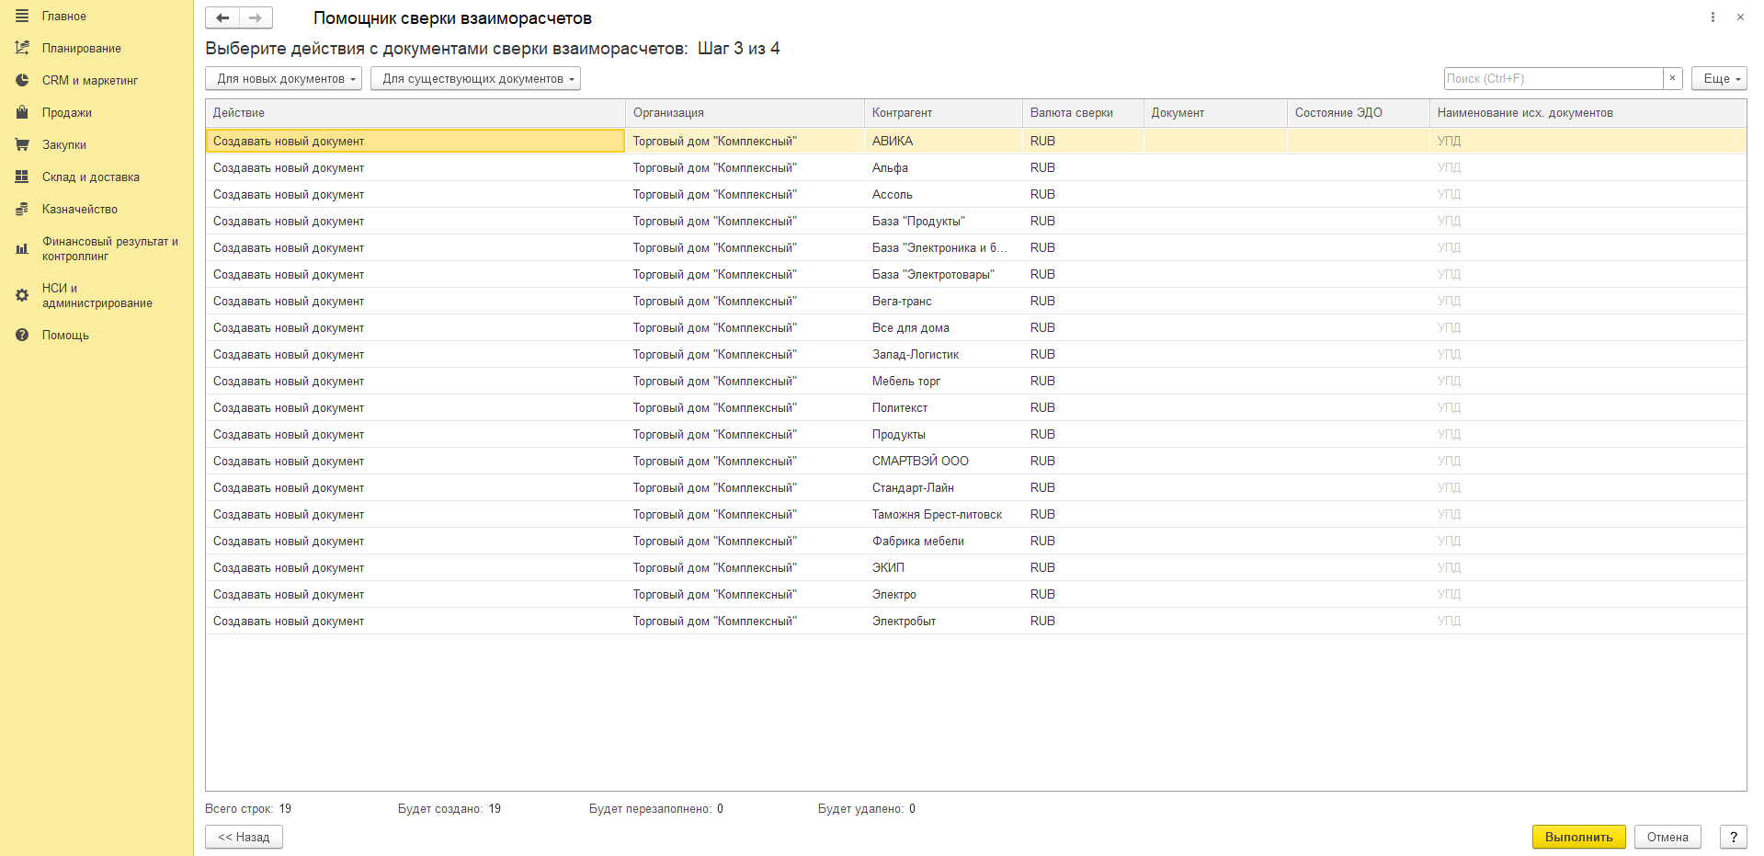Sort by the Действие column header
Screen dimensions: 1764x856
[415, 112]
